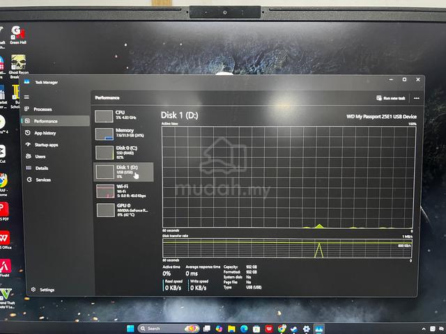The height and width of the screenshot is (334, 446).
Task: Click the Read speed 0 KB/s value
Action: point(174,287)
